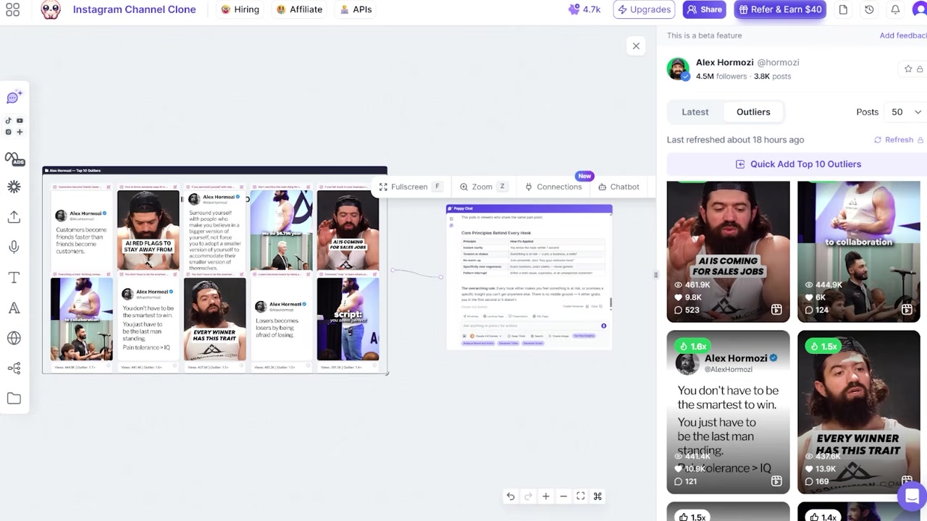Switch to the Outliers tab
The image size is (927, 521).
753,112
